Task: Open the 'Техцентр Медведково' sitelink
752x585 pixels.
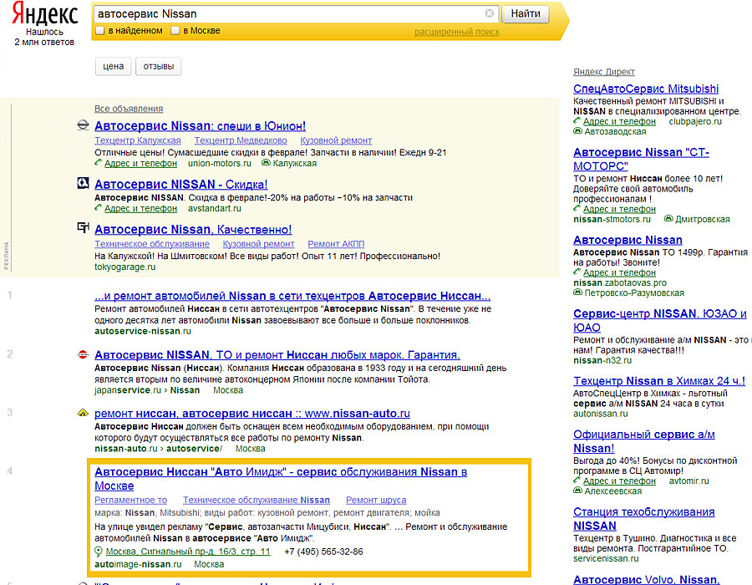Action: [x=241, y=140]
